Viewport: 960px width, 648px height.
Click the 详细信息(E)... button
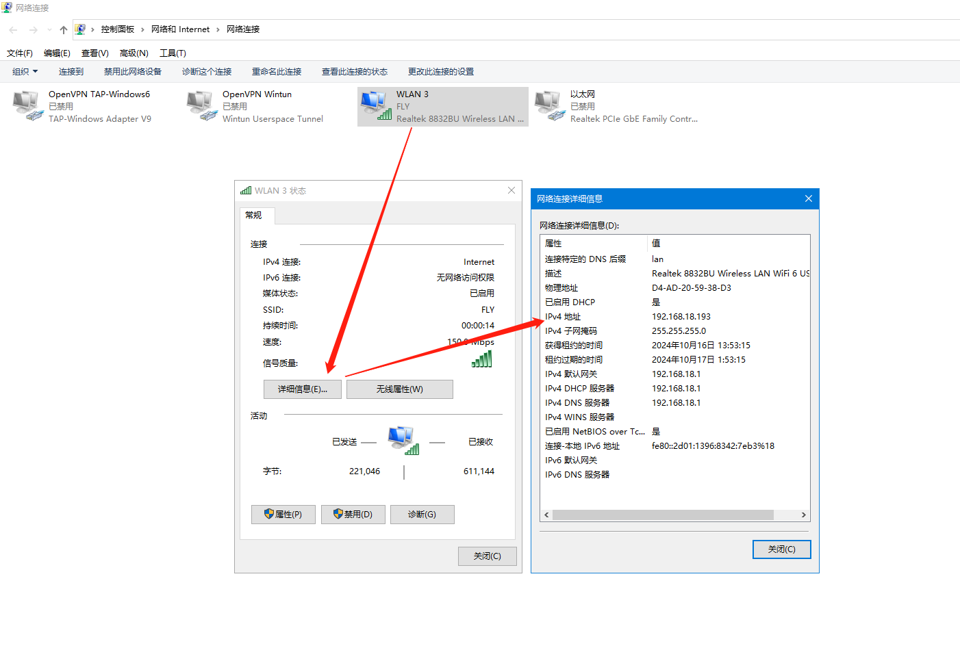(x=302, y=389)
